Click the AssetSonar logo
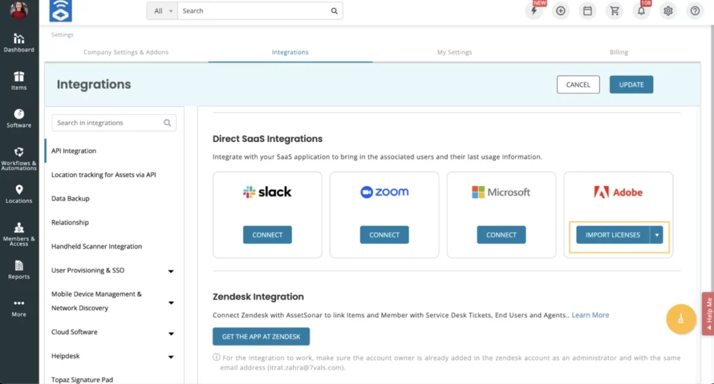714x384 pixels. [x=61, y=11]
